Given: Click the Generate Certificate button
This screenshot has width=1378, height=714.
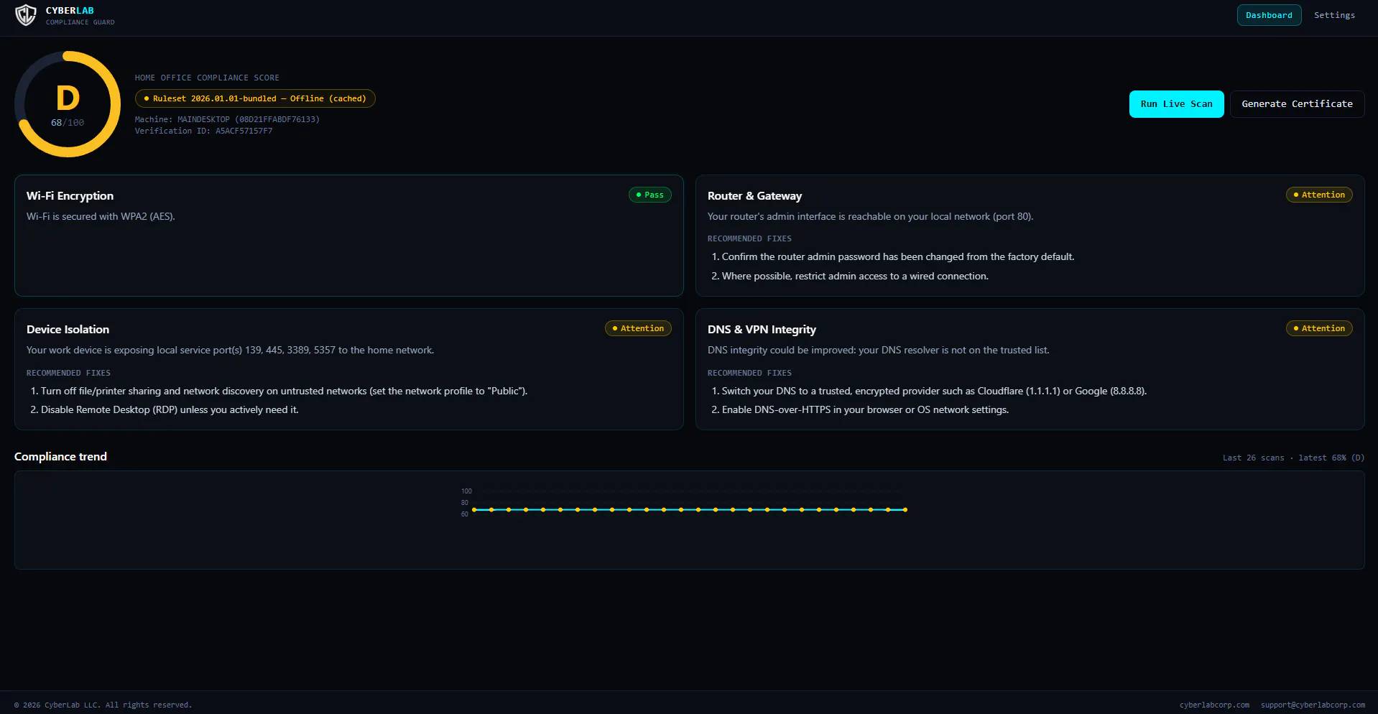Looking at the screenshot, I should pyautogui.click(x=1297, y=104).
